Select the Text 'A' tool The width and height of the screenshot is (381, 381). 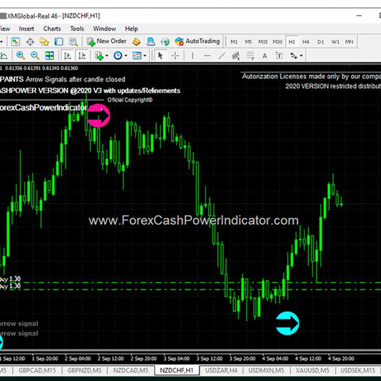[265, 56]
